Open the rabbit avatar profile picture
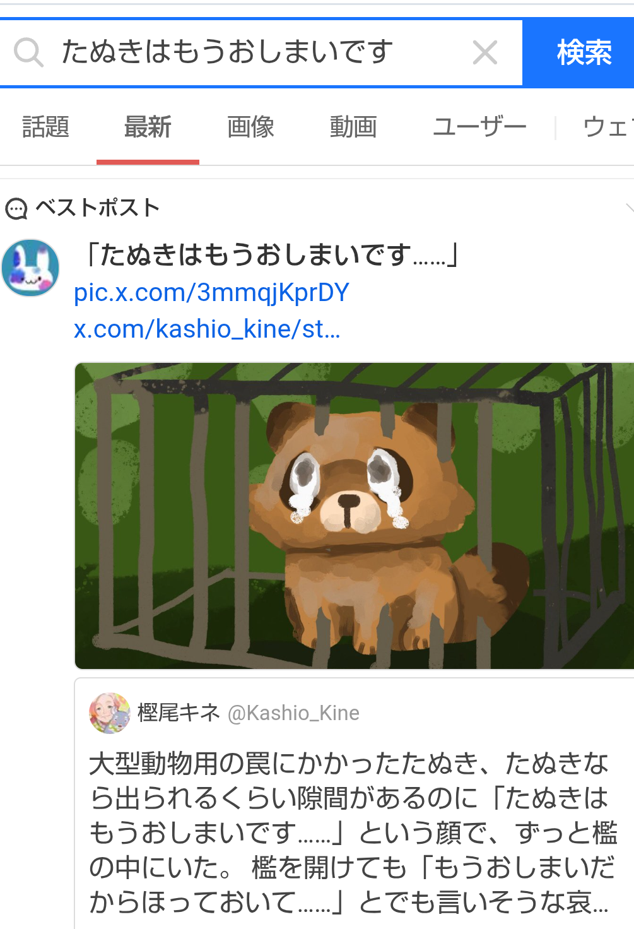 pyautogui.click(x=30, y=268)
